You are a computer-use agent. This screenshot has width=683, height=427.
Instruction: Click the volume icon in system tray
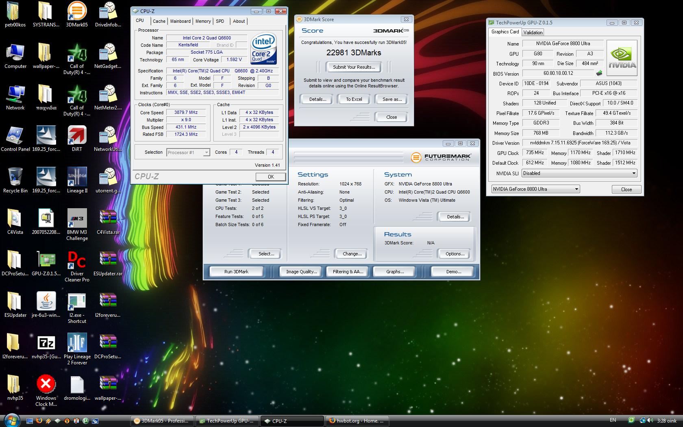click(x=651, y=420)
